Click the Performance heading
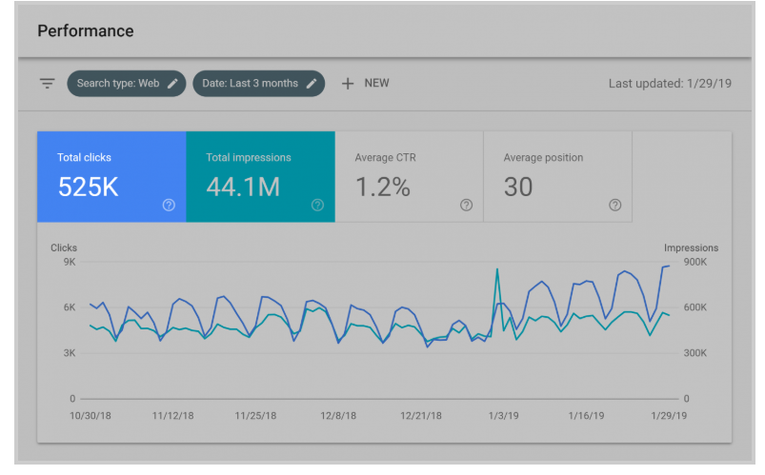765x475 pixels. pyautogui.click(x=86, y=30)
